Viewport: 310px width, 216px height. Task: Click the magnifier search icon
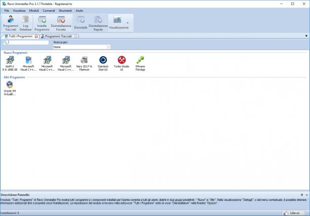click(x=6, y=43)
